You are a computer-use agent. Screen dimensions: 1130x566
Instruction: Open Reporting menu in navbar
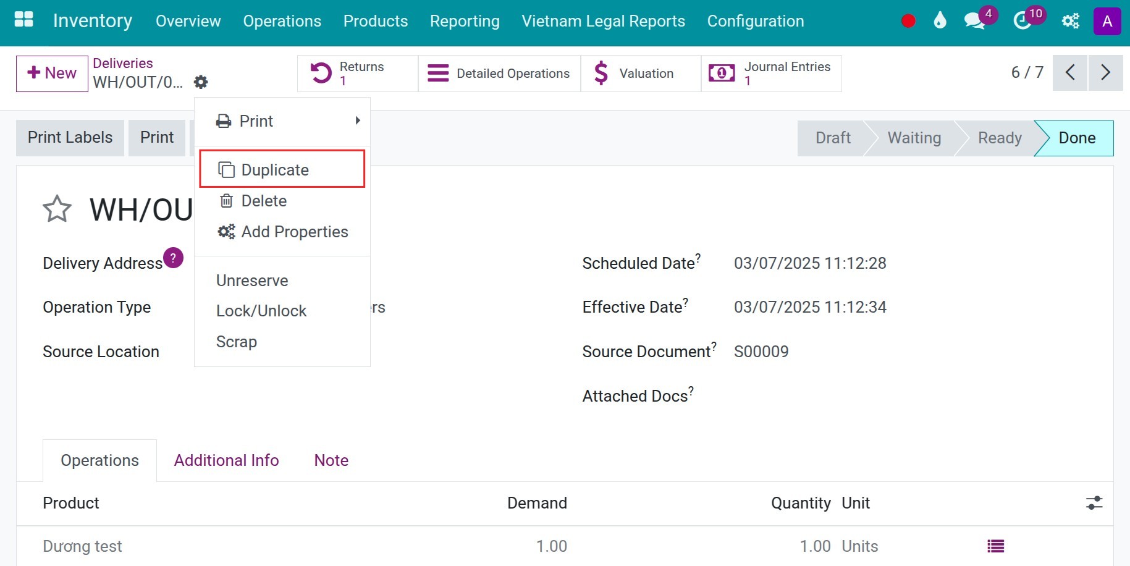465,21
